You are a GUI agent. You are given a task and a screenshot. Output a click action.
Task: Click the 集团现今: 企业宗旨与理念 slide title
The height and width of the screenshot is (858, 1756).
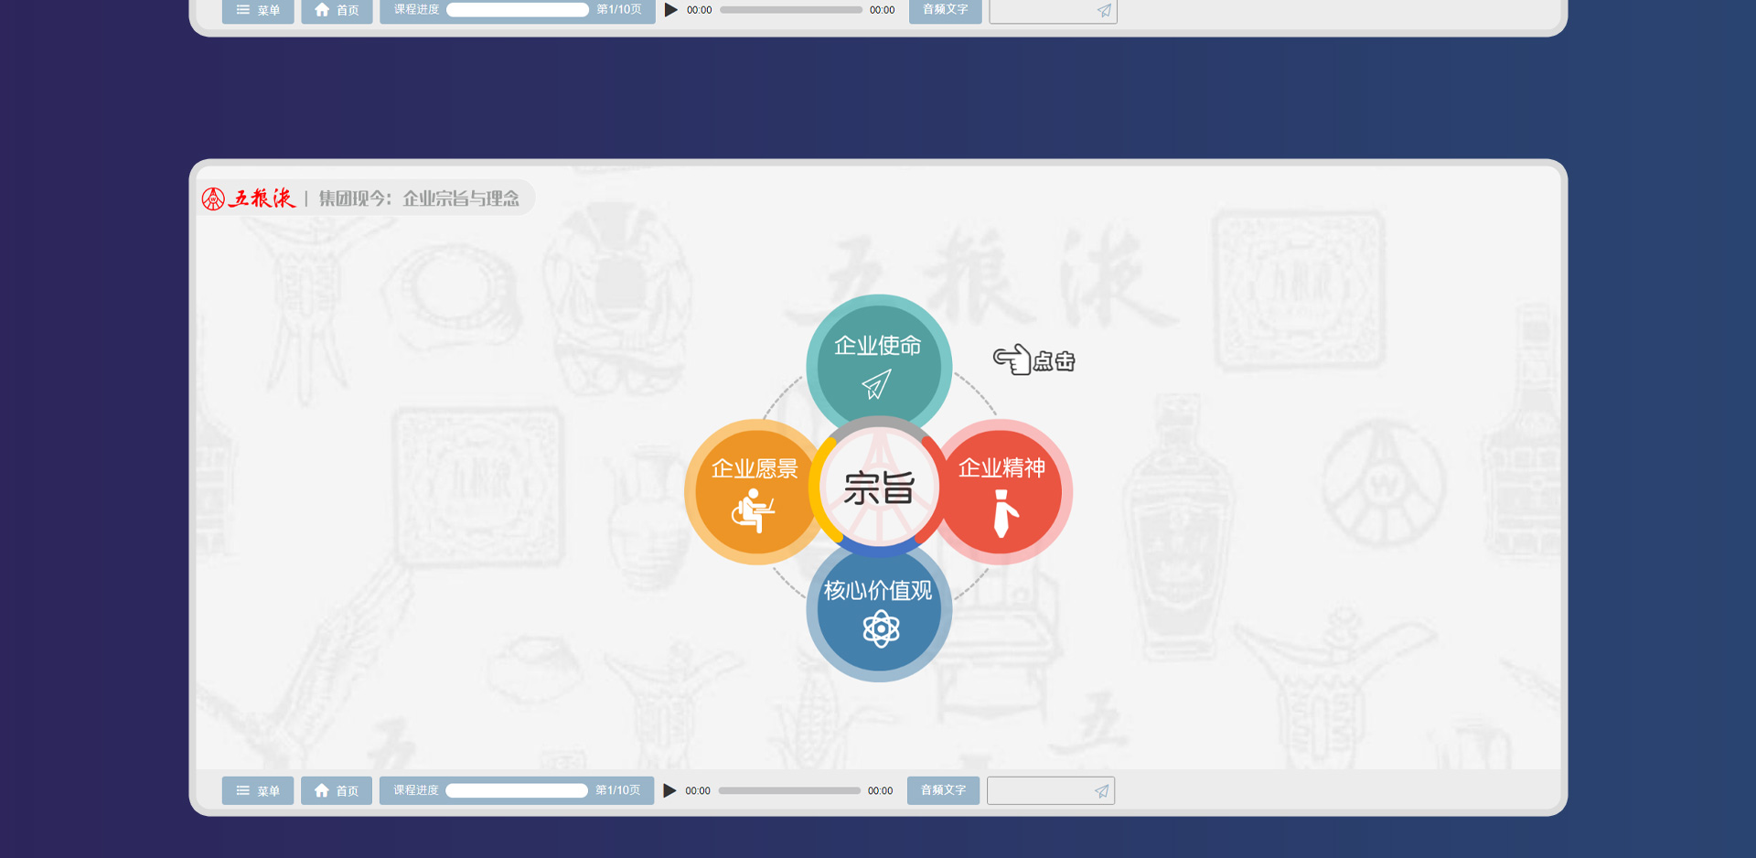click(419, 198)
